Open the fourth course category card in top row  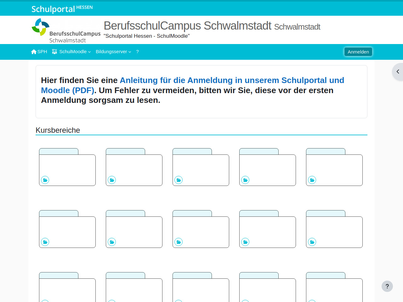(267, 168)
